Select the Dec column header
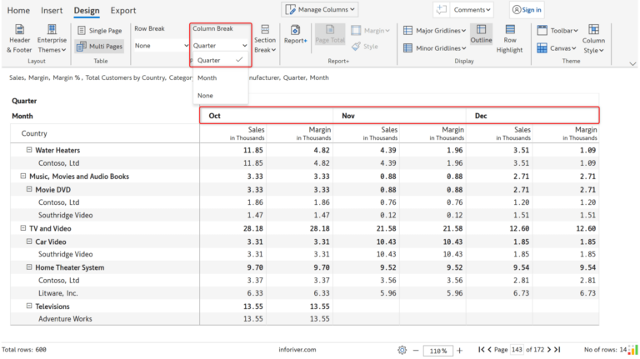The image size is (640, 359). click(x=532, y=116)
